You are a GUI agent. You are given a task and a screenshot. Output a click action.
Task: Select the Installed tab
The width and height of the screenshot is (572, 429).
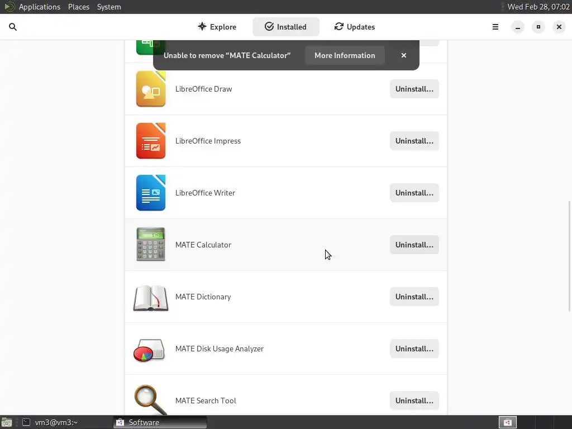[x=285, y=27]
